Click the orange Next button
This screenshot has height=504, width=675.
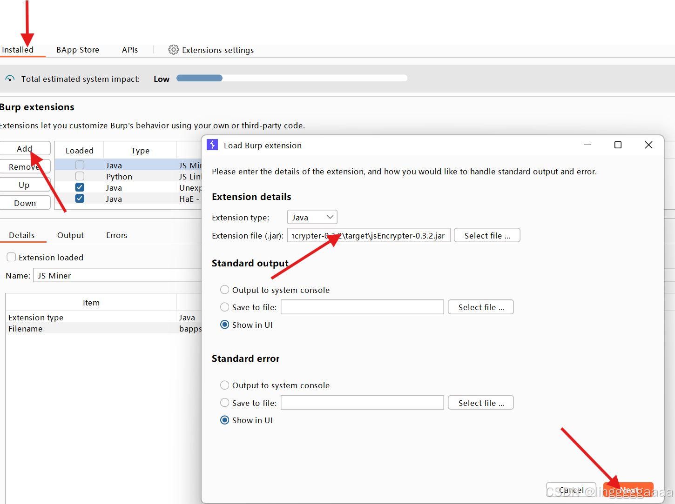coord(628,490)
